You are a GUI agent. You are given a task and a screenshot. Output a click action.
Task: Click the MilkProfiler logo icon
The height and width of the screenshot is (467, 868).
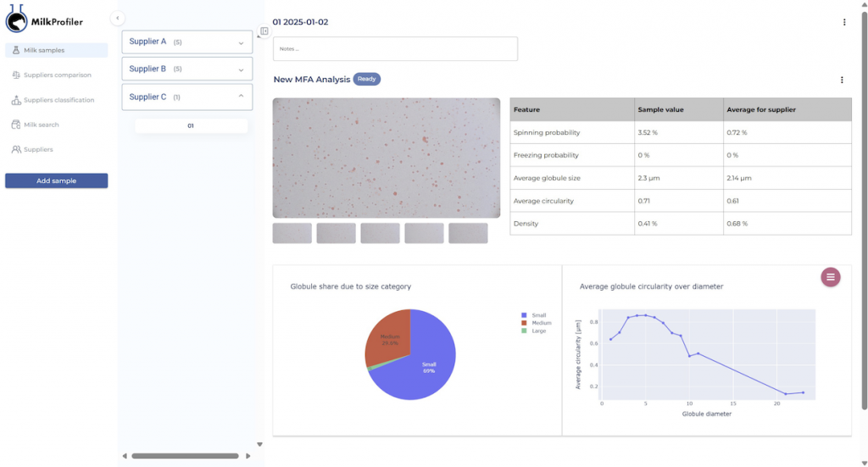click(16, 19)
